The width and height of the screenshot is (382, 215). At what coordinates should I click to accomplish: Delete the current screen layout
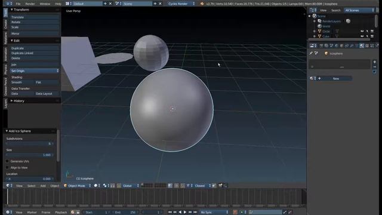110,4
